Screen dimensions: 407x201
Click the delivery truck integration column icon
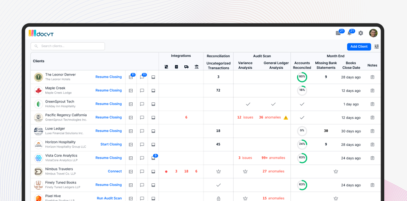click(x=186, y=67)
